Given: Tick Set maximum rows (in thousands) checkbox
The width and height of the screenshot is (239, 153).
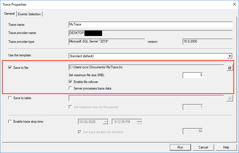Looking at the screenshot, I should click(x=70, y=107).
